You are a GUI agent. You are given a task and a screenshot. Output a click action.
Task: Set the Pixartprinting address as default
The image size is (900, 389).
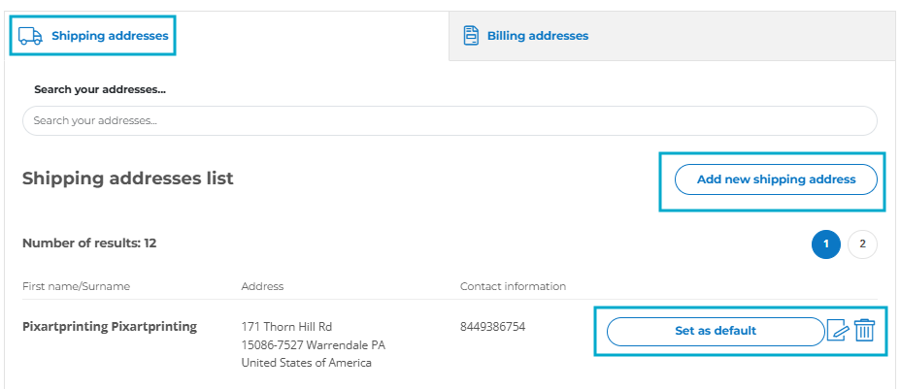[x=716, y=331]
